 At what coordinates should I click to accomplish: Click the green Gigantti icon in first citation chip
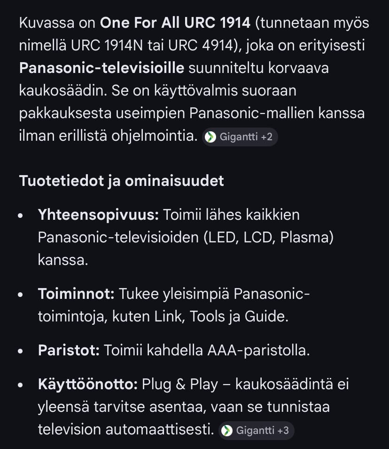click(210, 137)
